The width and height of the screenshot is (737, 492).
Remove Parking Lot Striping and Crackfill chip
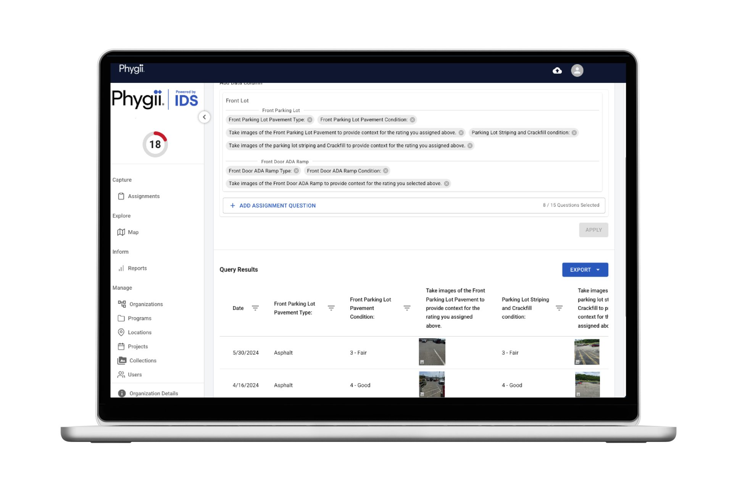(x=574, y=132)
